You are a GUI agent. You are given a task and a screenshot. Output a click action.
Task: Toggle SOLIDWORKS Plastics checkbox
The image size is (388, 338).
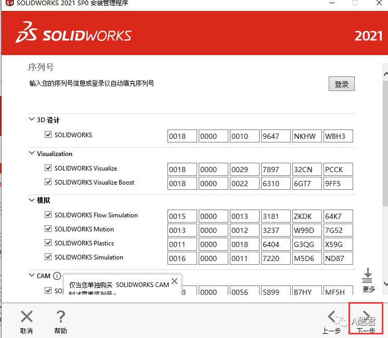click(48, 243)
